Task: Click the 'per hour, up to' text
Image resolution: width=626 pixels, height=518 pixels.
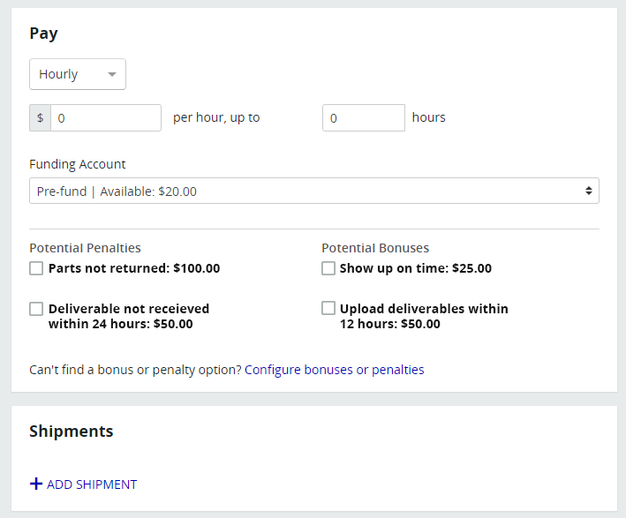Action: [216, 117]
